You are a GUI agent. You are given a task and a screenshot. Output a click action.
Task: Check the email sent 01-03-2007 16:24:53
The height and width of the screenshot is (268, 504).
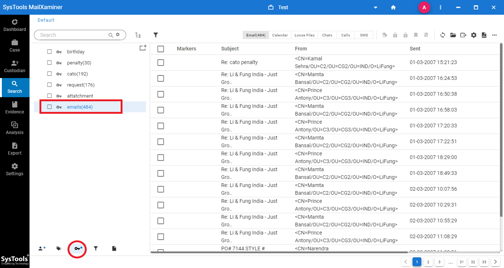click(x=160, y=78)
